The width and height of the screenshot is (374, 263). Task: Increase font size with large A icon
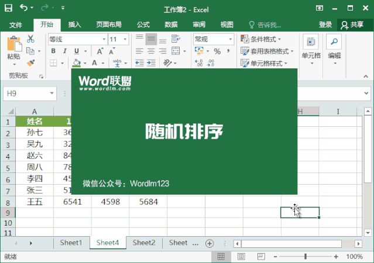(100, 51)
